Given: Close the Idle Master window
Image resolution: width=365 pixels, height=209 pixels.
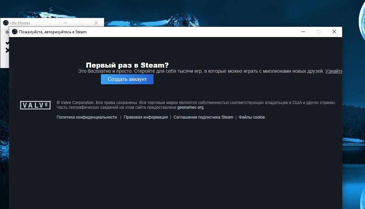Looking at the screenshot, I should [x=96, y=23].
